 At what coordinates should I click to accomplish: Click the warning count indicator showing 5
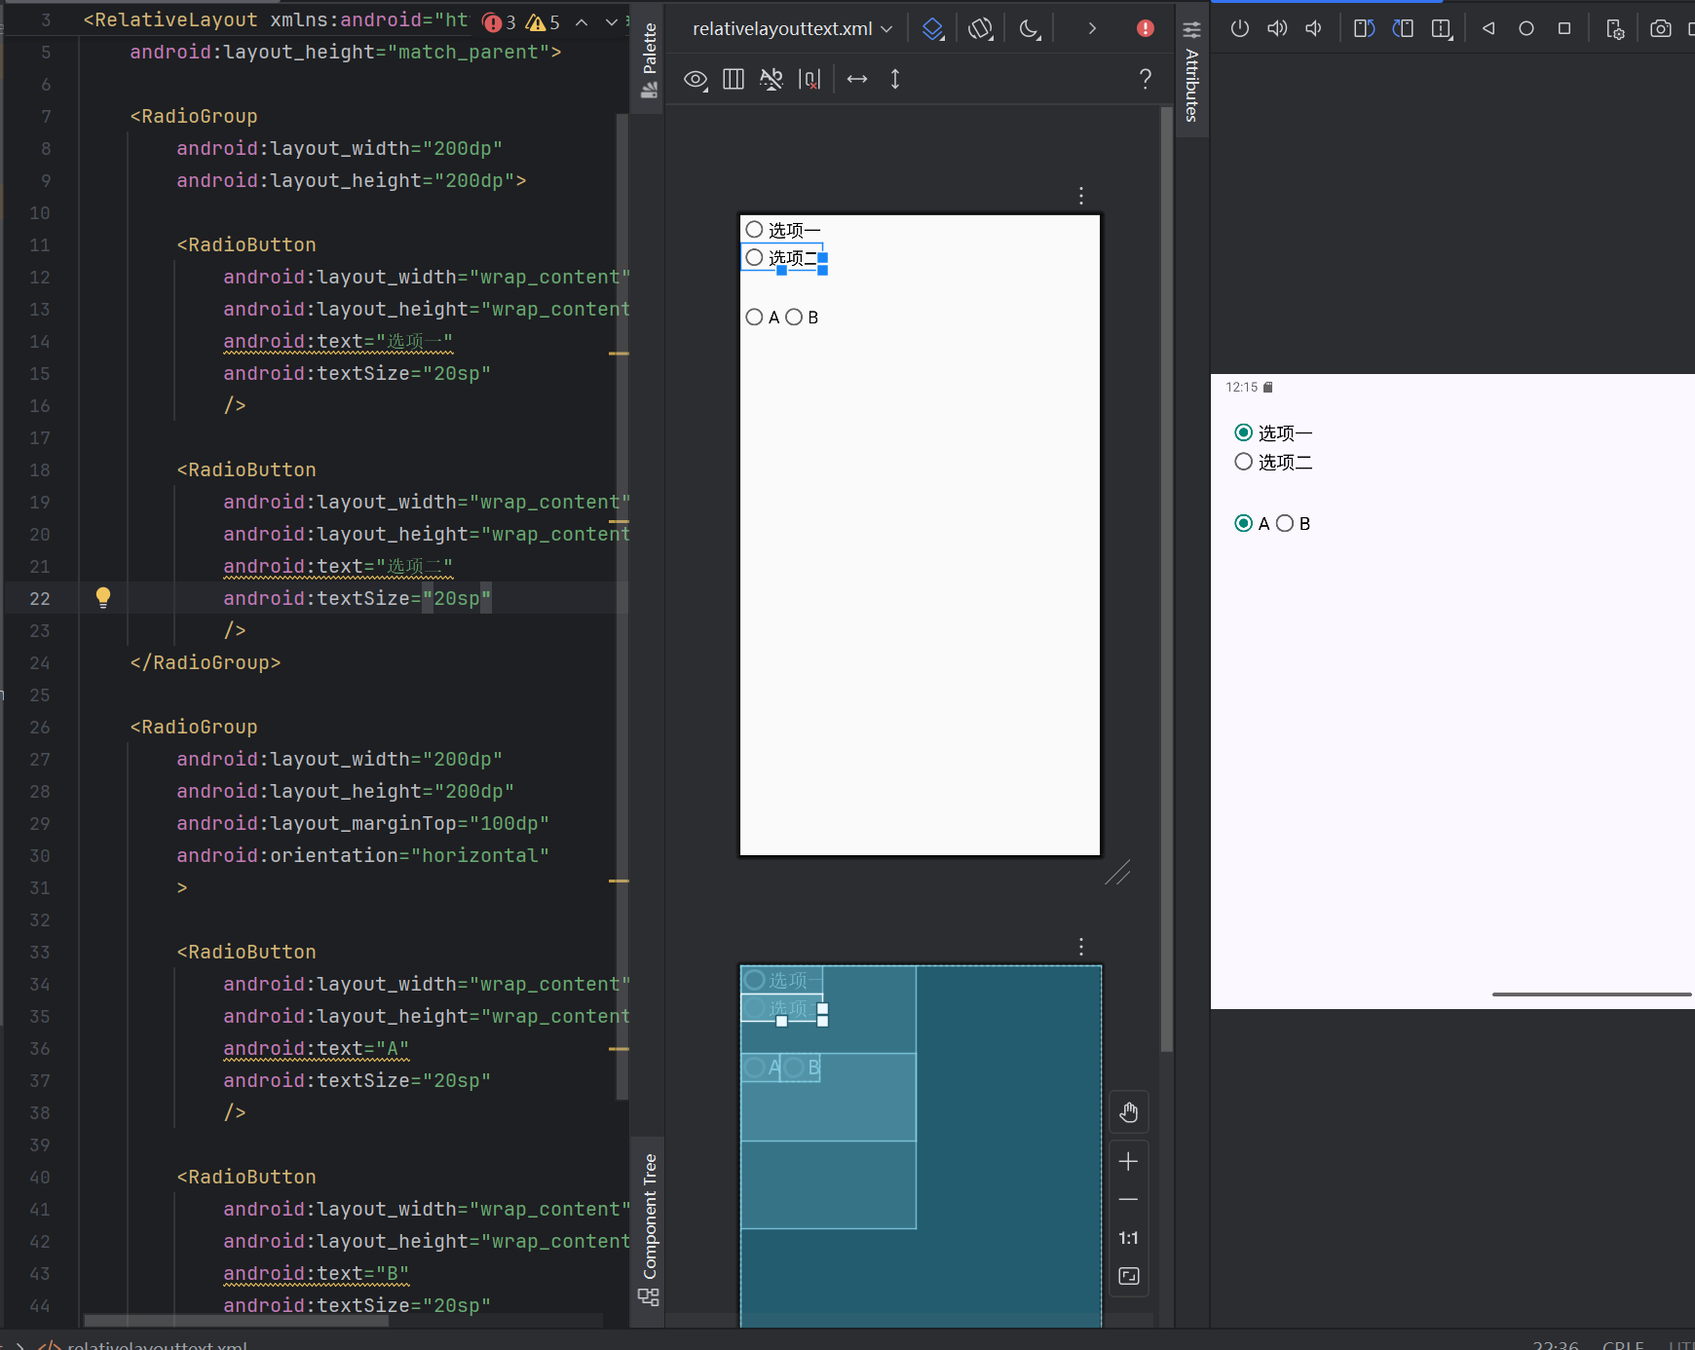pos(543,22)
